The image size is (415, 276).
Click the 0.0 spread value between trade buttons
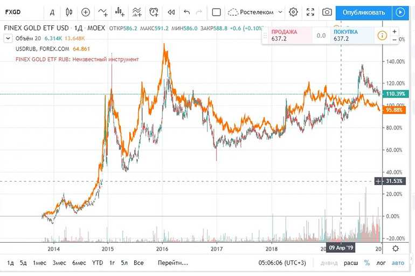(321, 36)
